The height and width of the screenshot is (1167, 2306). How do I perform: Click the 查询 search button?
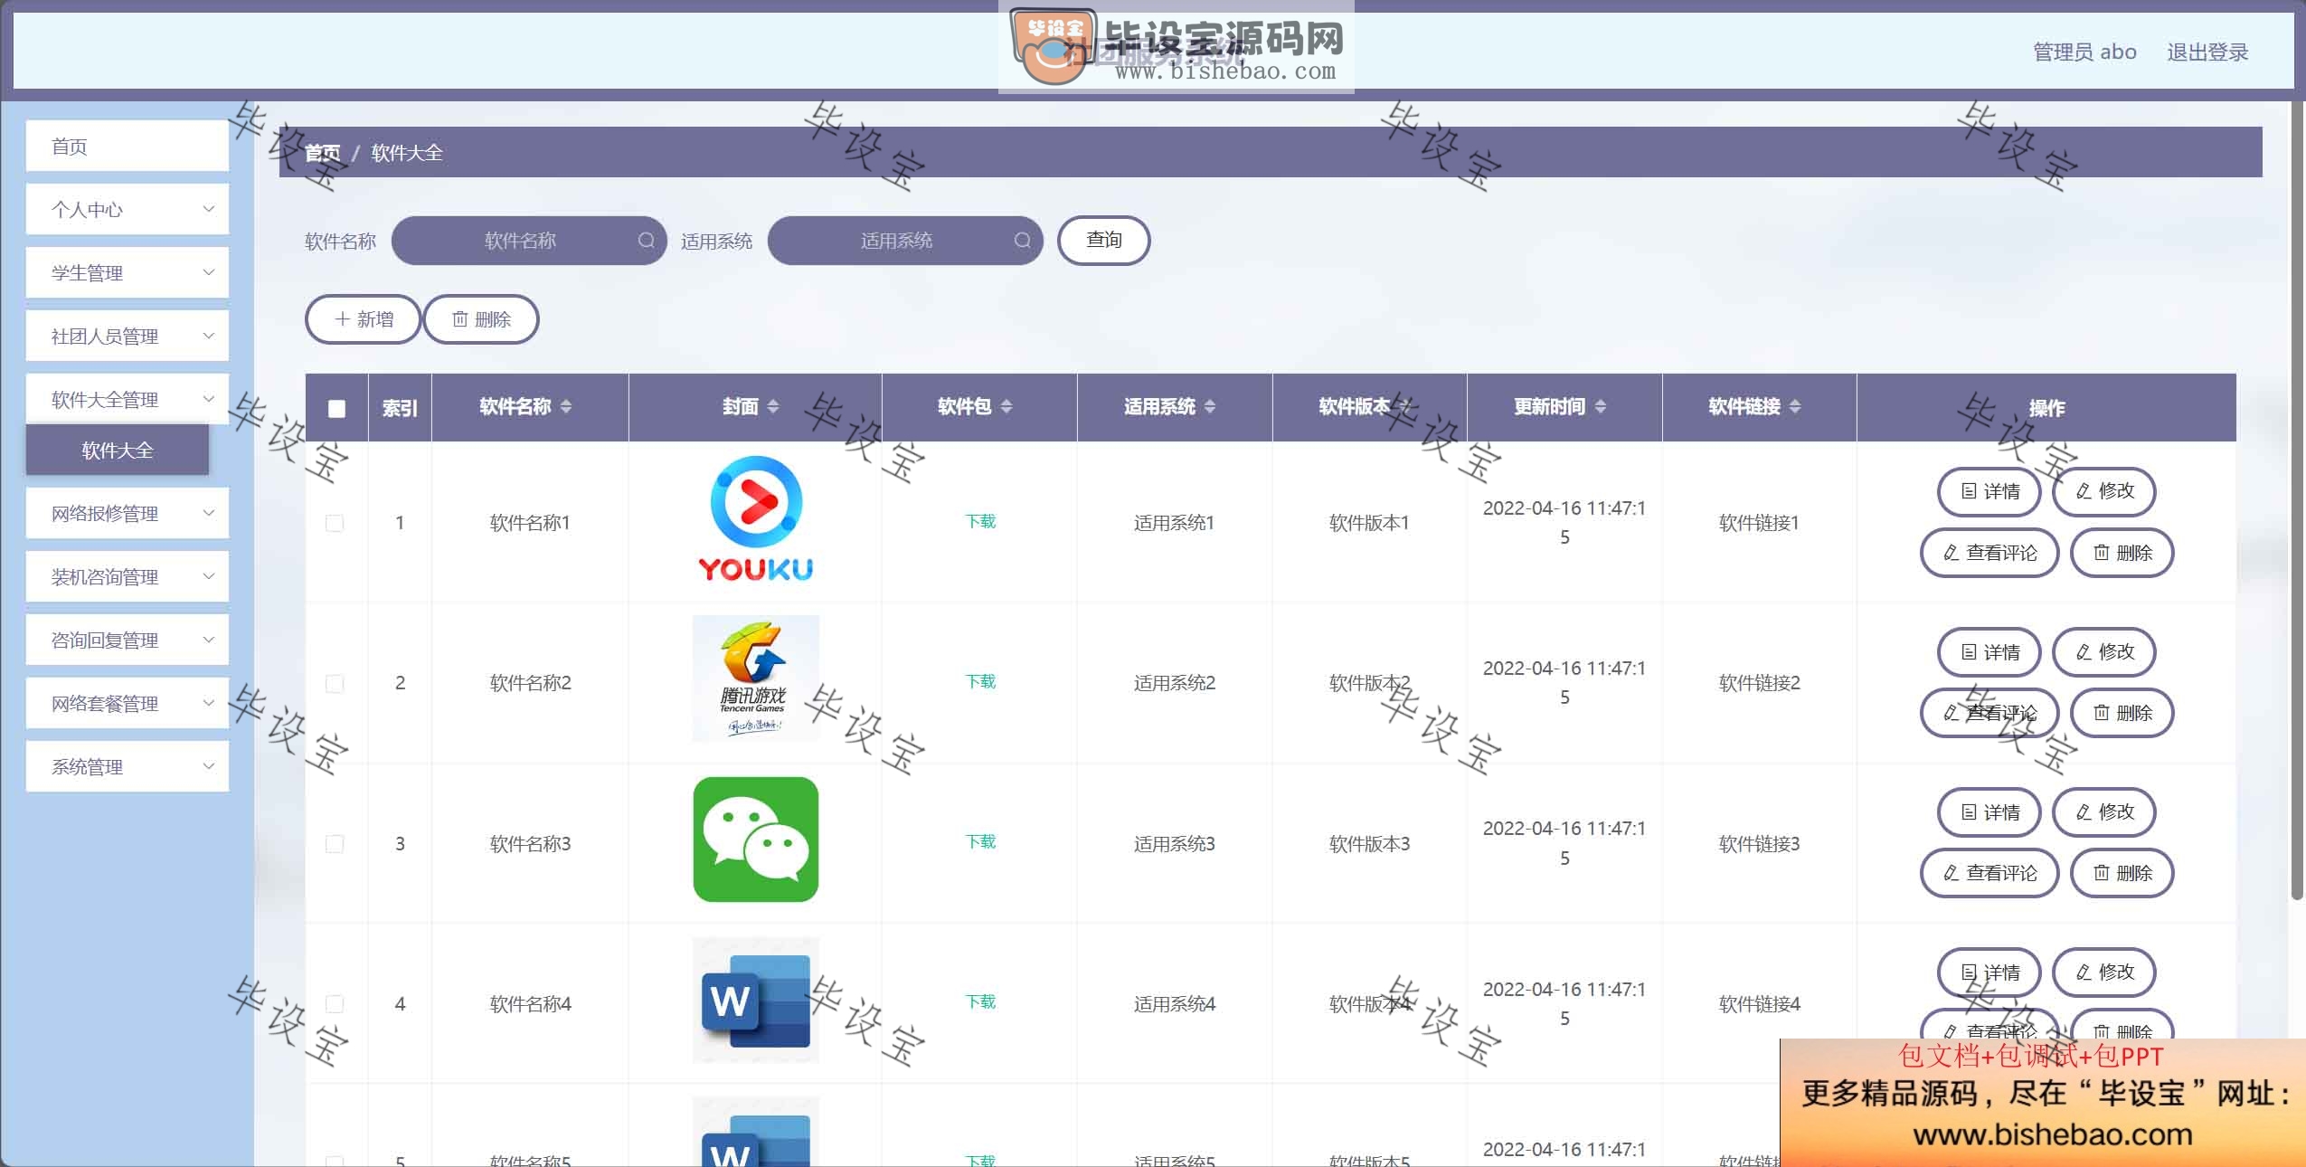1103,241
